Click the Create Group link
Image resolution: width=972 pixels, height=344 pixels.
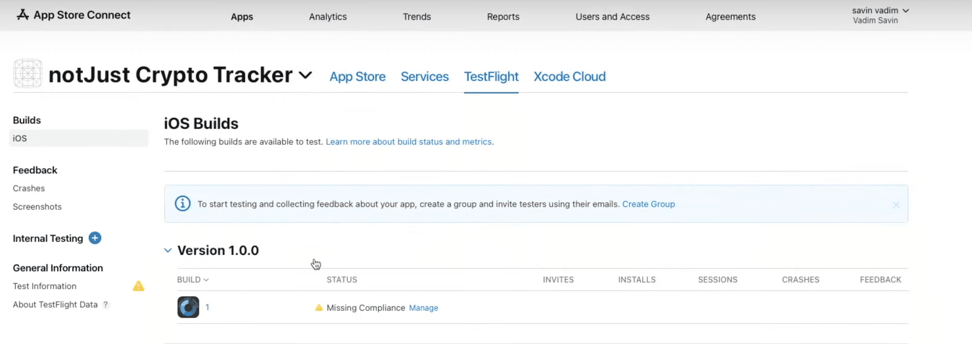point(649,204)
